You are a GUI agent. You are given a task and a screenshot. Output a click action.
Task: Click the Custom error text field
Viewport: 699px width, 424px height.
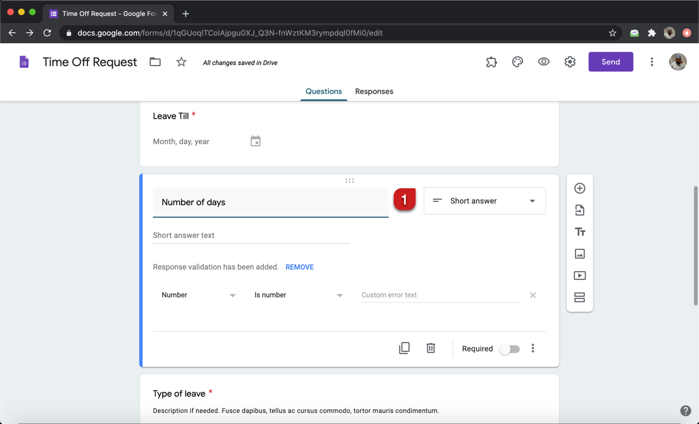[440, 295]
